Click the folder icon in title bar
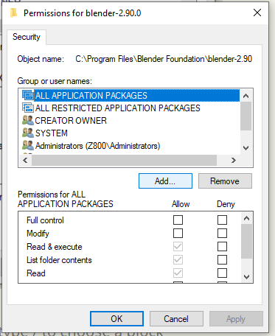Image resolution: width=275 pixels, height=336 pixels. click(14, 13)
